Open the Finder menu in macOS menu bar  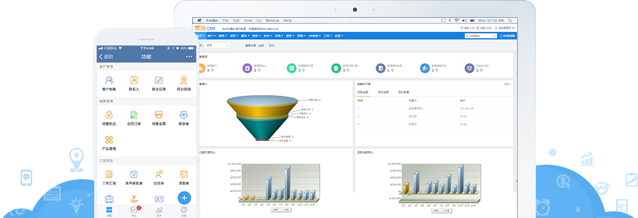[x=212, y=20]
